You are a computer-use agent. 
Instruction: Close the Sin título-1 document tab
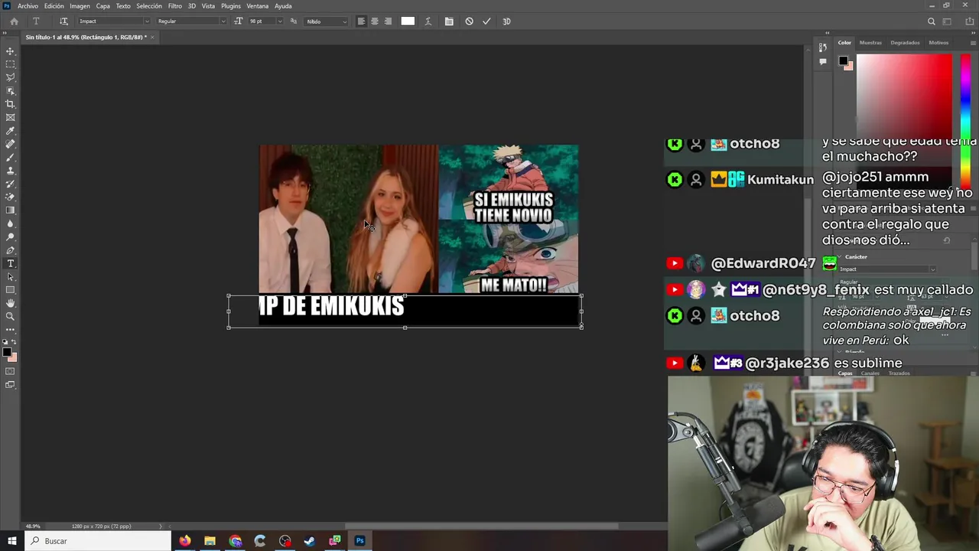(x=152, y=37)
